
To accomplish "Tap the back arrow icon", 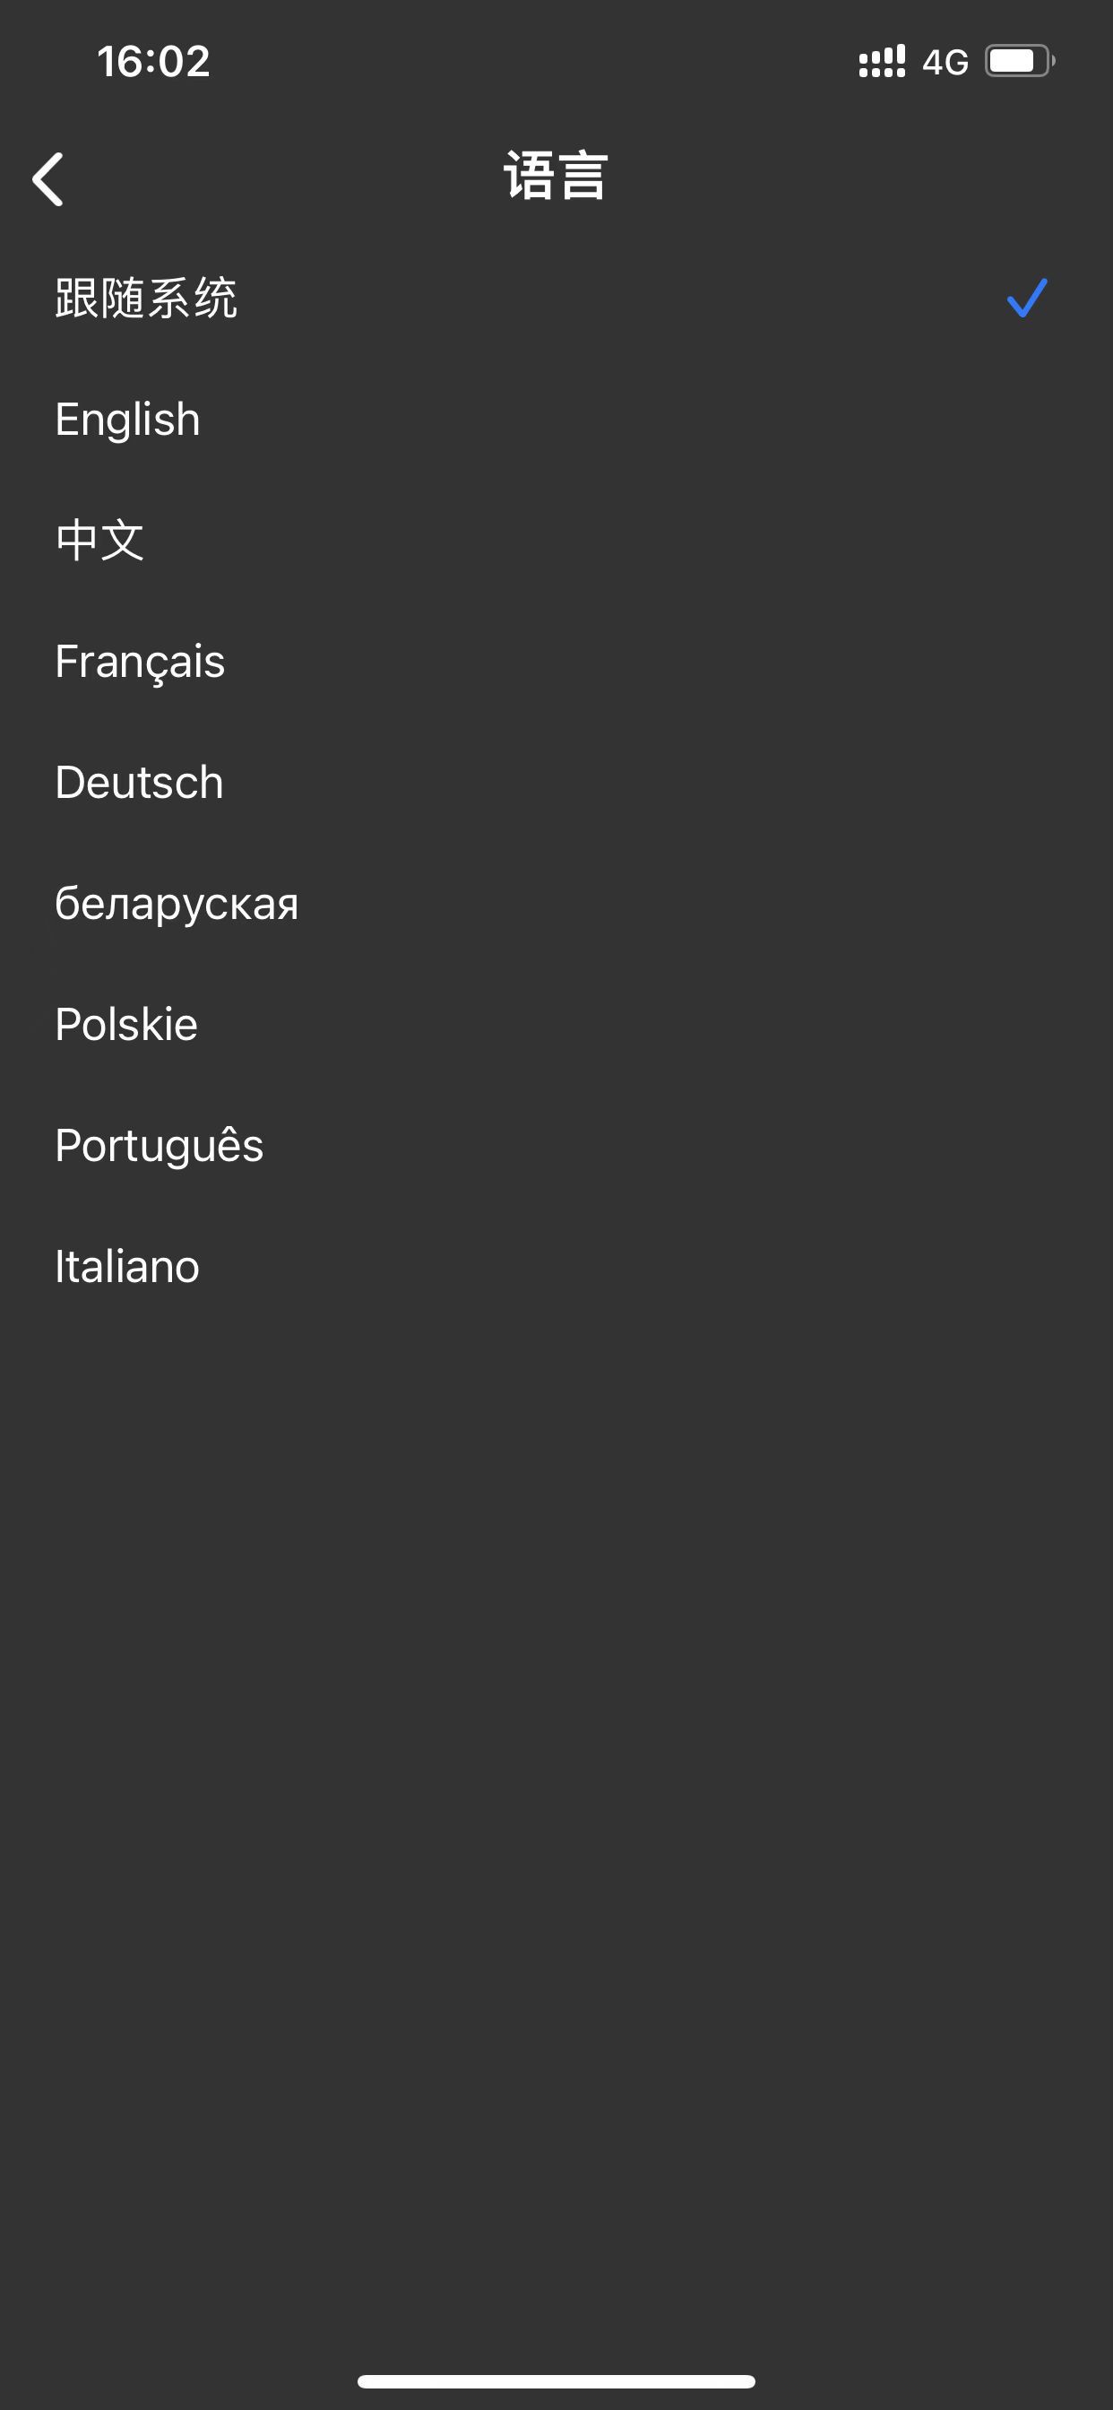I will point(48,178).
